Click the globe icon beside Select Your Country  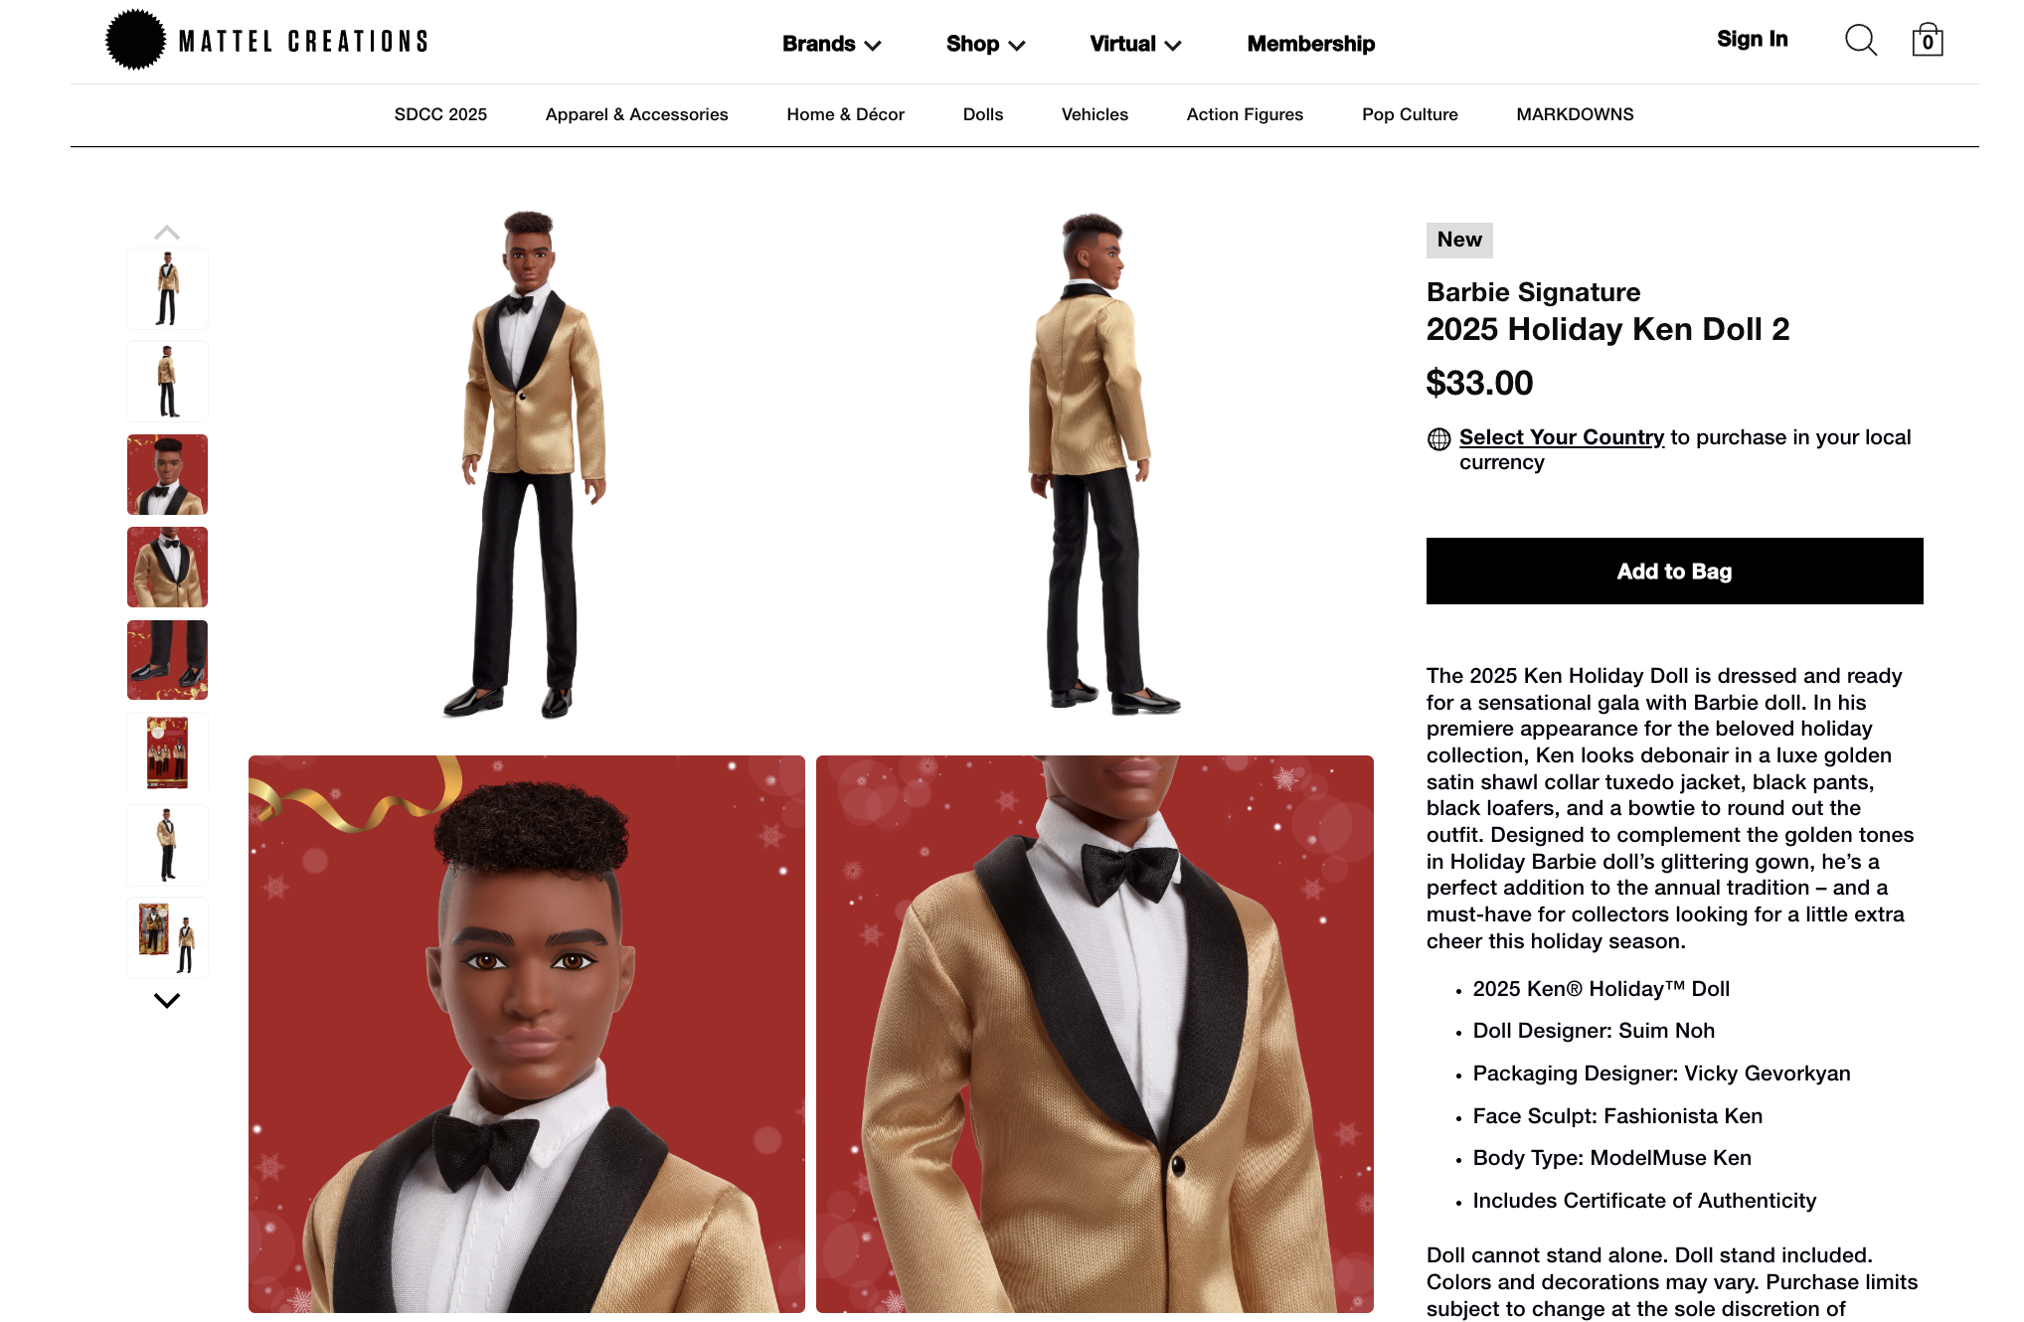pos(1438,439)
